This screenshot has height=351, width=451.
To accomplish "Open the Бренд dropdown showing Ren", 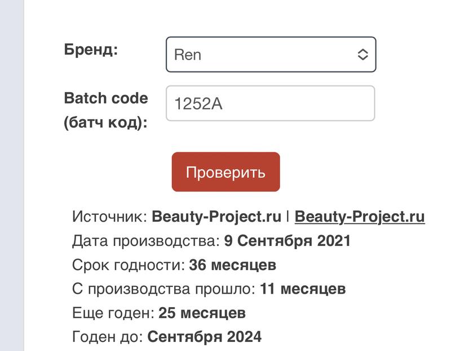I will tap(271, 55).
